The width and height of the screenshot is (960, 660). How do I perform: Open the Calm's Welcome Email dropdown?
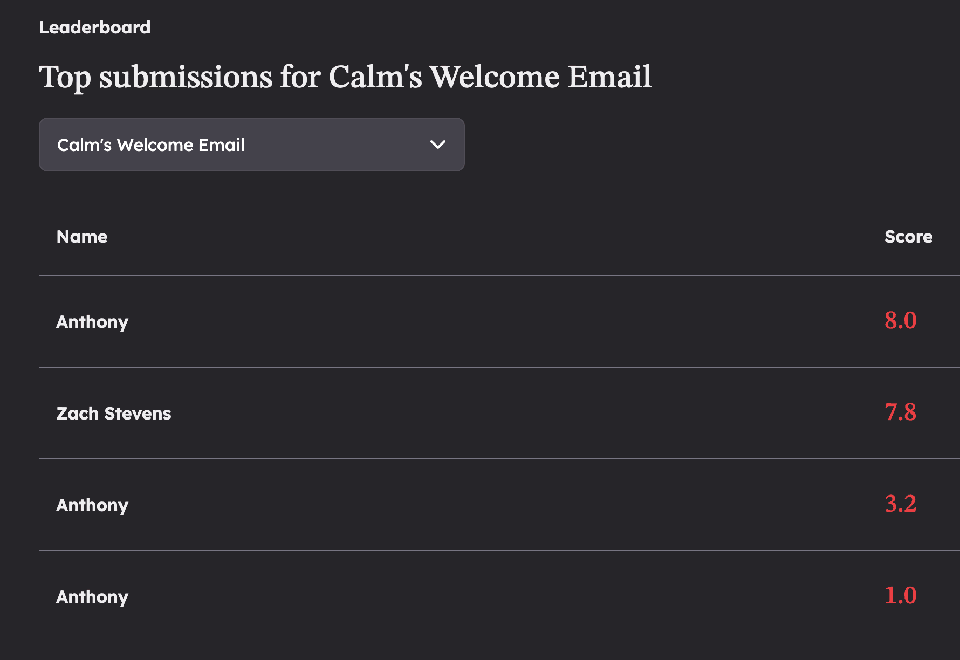click(x=251, y=145)
